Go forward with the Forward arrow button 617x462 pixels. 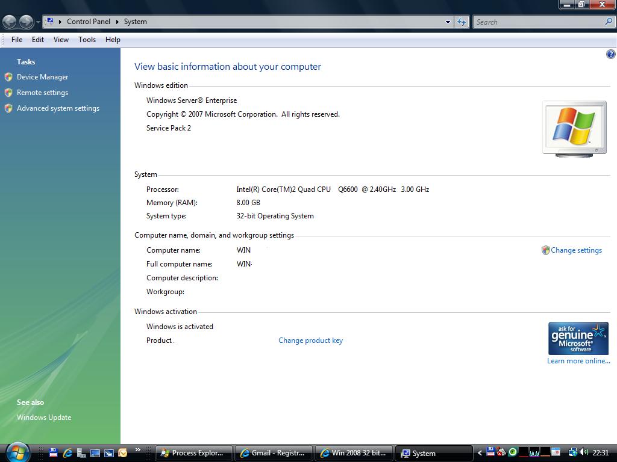click(x=26, y=22)
